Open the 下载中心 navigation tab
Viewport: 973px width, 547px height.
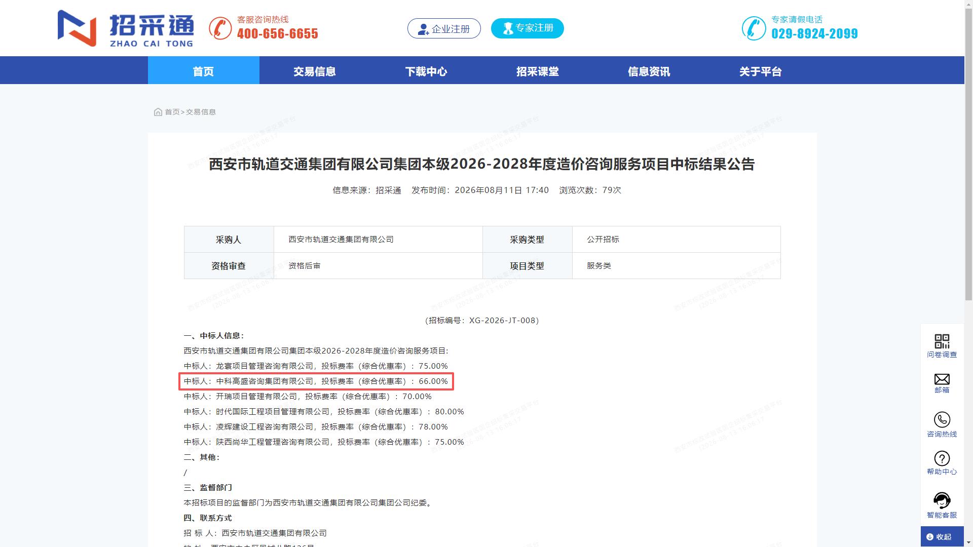tap(426, 70)
